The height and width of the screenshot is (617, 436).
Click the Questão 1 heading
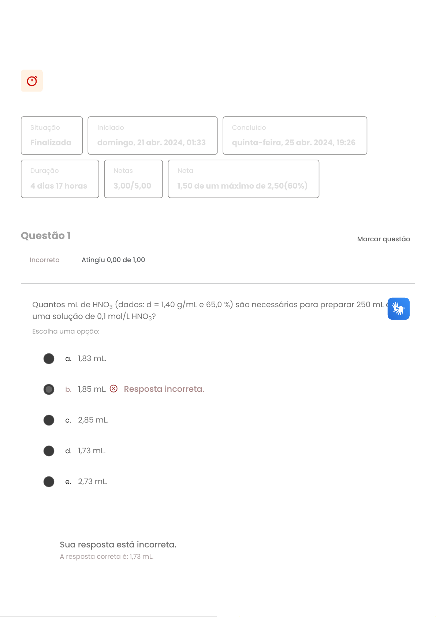46,236
